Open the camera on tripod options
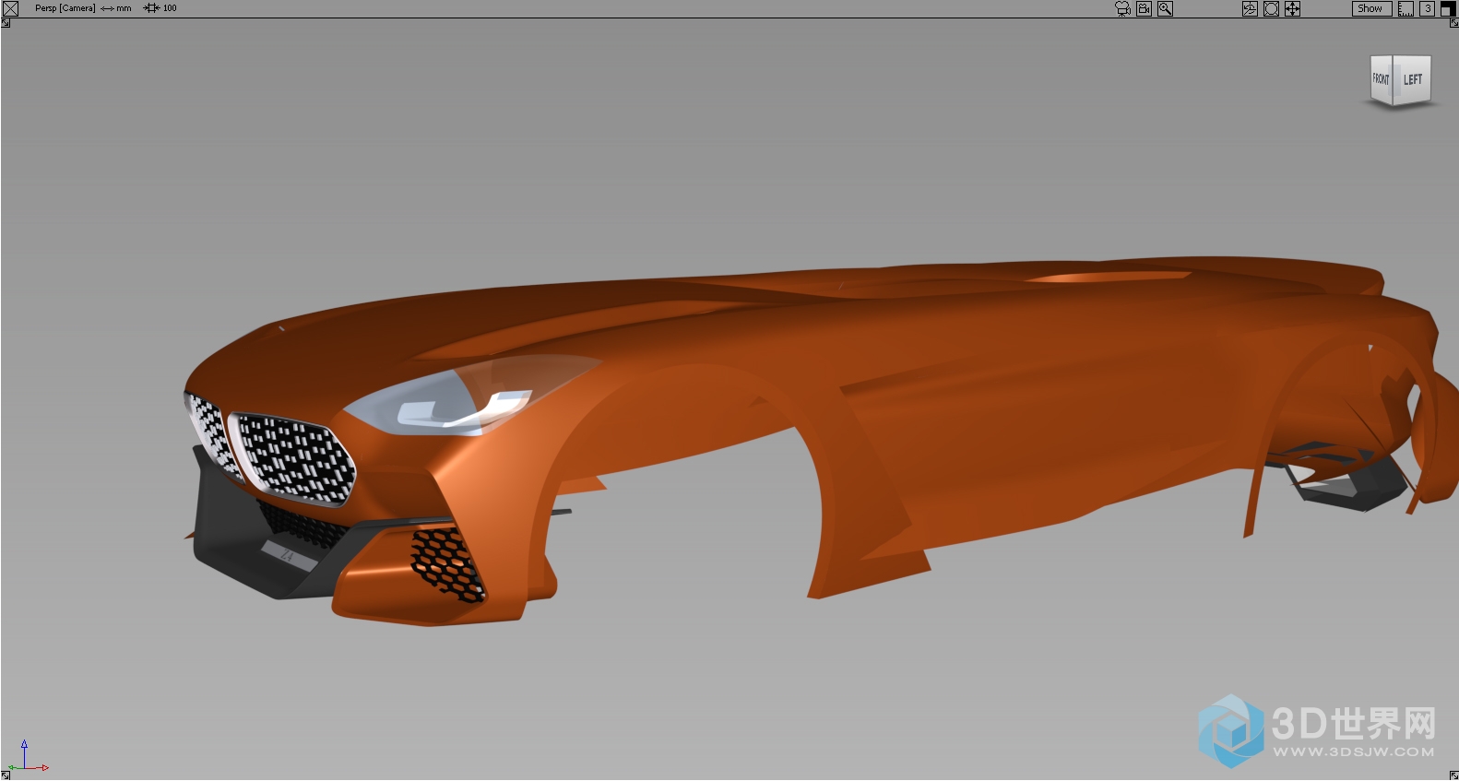1459x781 pixels. 1122,8
